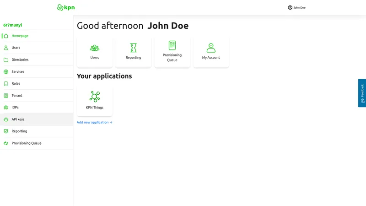
Task: Open the Users card label
Action: (95, 58)
